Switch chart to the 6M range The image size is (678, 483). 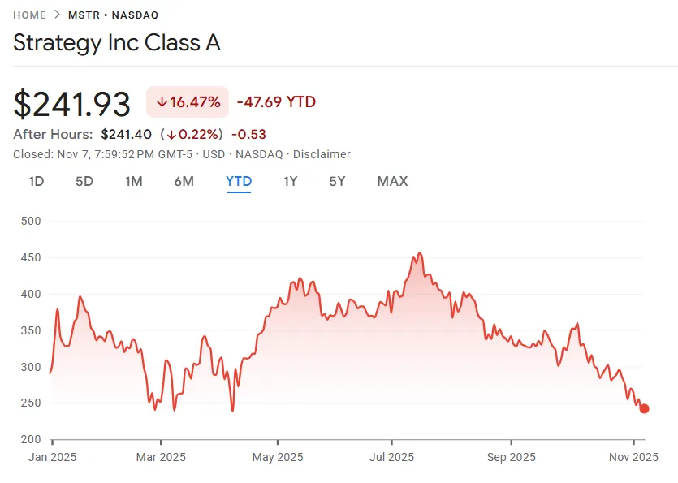point(184,181)
